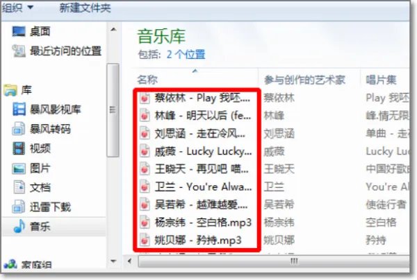Select 最近访问的位置 label in navigation pane
This screenshot has width=417, height=280.
click(66, 51)
